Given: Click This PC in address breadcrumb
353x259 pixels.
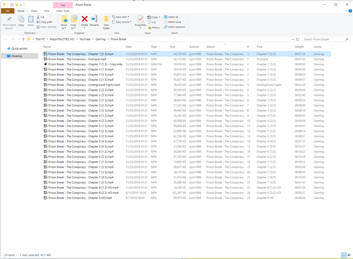Looking at the screenshot, I should (40, 39).
